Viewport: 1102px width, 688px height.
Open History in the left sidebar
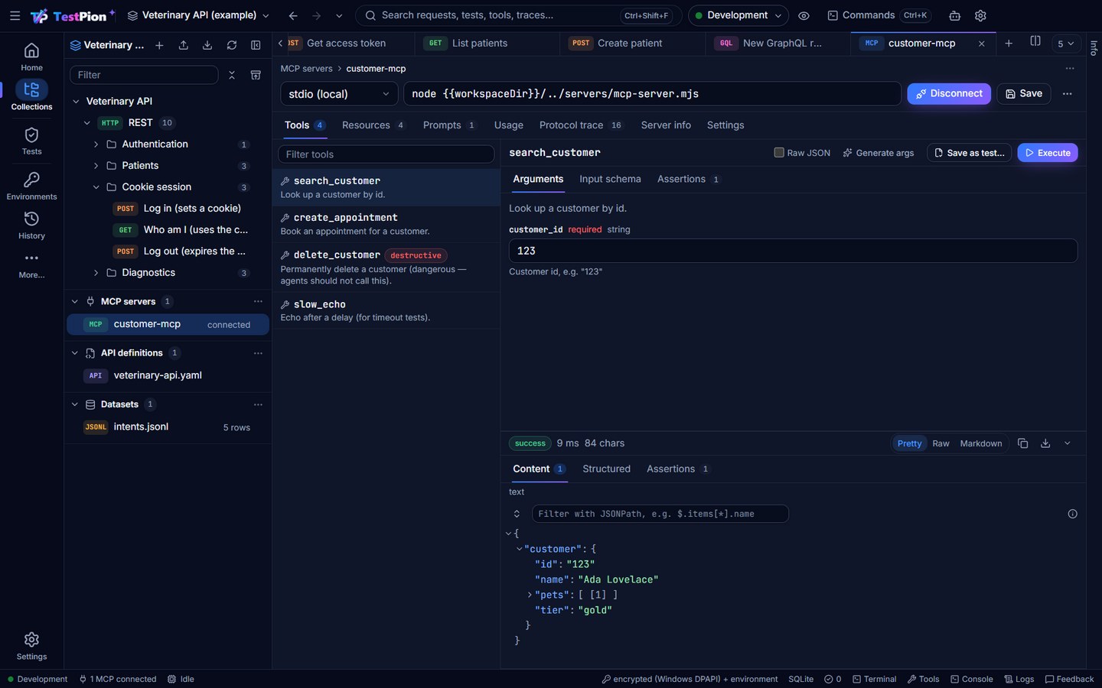[x=31, y=226]
